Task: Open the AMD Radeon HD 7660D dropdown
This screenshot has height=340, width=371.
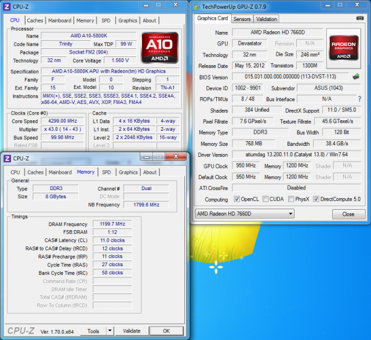Action: 245,213
